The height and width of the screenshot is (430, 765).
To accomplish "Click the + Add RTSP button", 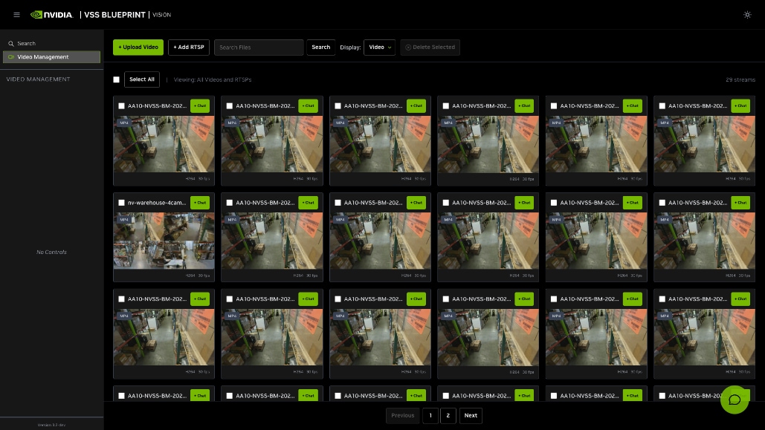I will (189, 48).
